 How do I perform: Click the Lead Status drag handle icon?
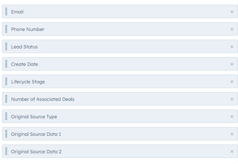point(6,46)
